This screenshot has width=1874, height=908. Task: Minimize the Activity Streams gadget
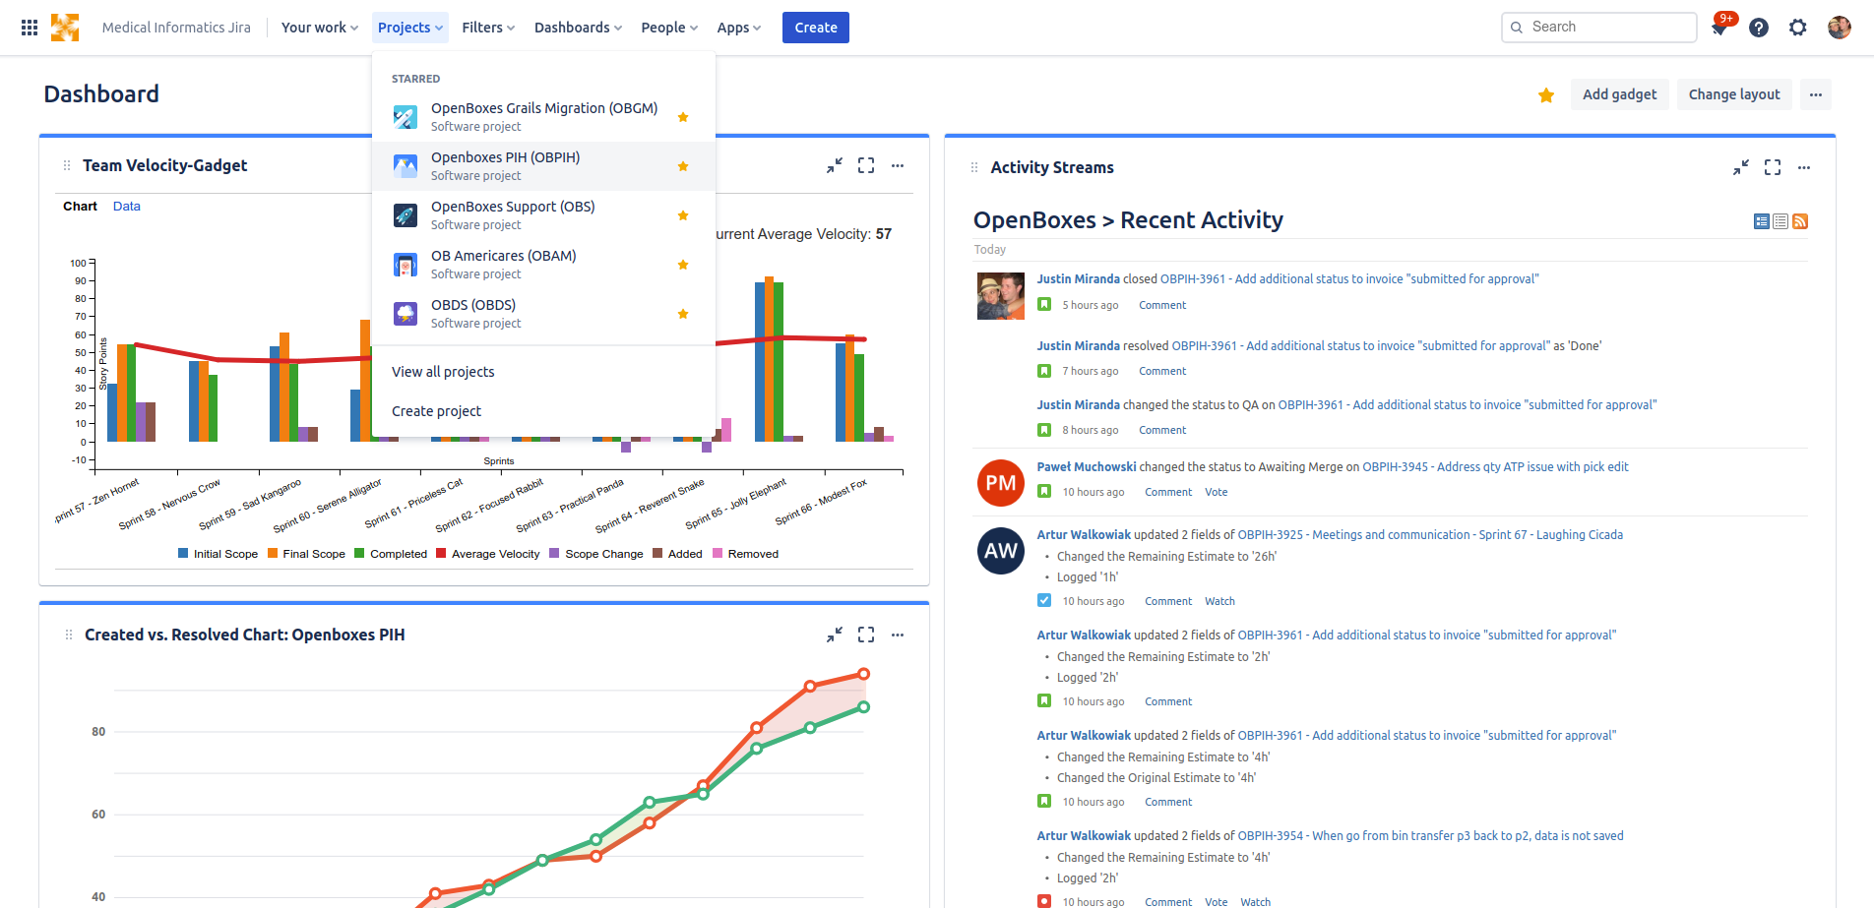1741,167
